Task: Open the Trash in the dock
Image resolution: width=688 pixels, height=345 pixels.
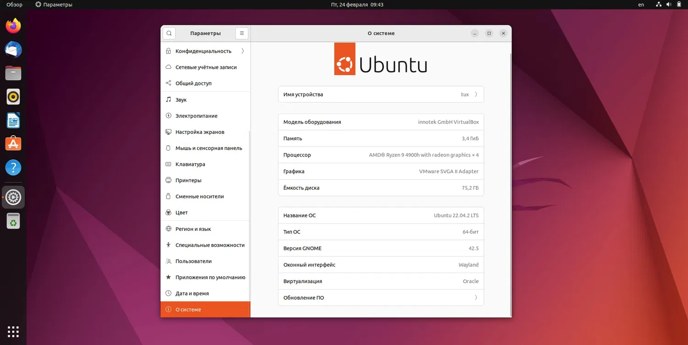Action: [x=13, y=221]
